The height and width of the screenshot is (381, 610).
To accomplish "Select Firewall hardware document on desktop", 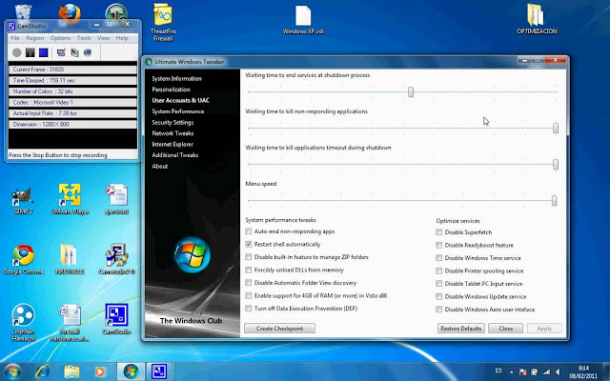I will 70,323.
